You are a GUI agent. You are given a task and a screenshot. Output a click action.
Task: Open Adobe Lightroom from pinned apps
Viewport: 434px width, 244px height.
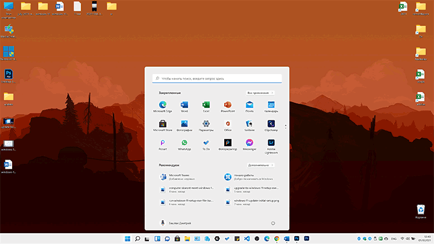click(271, 146)
